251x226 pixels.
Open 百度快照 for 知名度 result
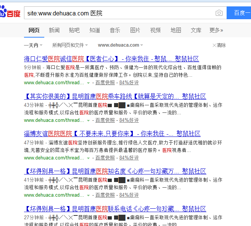click(105, 195)
